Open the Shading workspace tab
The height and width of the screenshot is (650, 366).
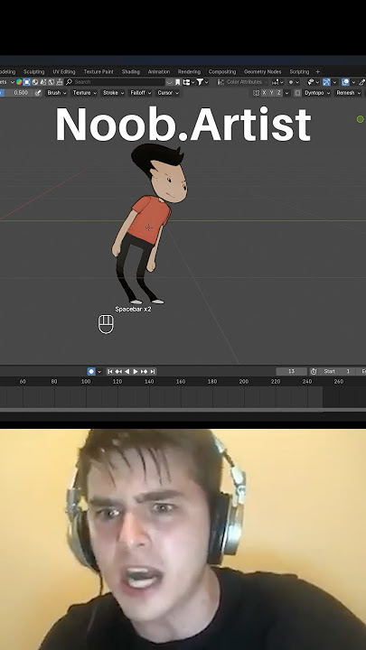[x=131, y=71]
